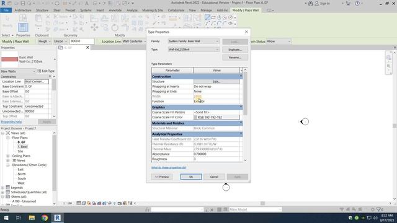Open the Join Status Allow dropdown

[x=279, y=42]
